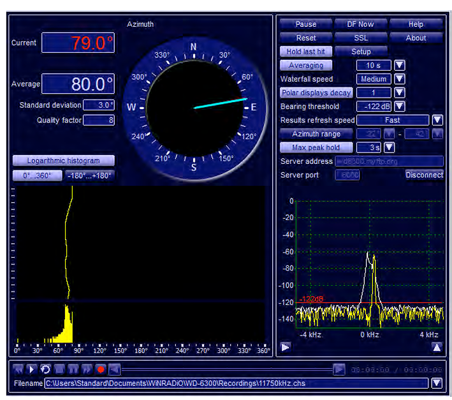The width and height of the screenshot is (452, 400).
Task: Click the rewind playback icon
Action: [x=18, y=369]
